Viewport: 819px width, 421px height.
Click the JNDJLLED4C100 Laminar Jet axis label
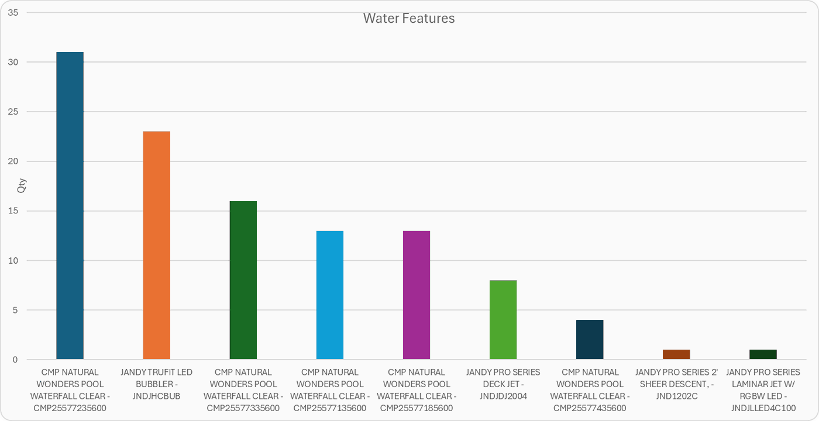(x=762, y=390)
